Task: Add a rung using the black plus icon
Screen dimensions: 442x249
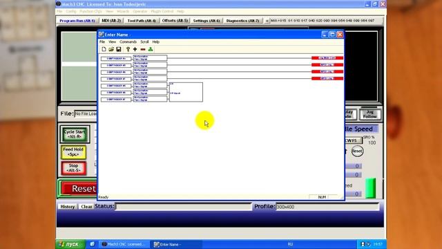Action: pos(135,49)
